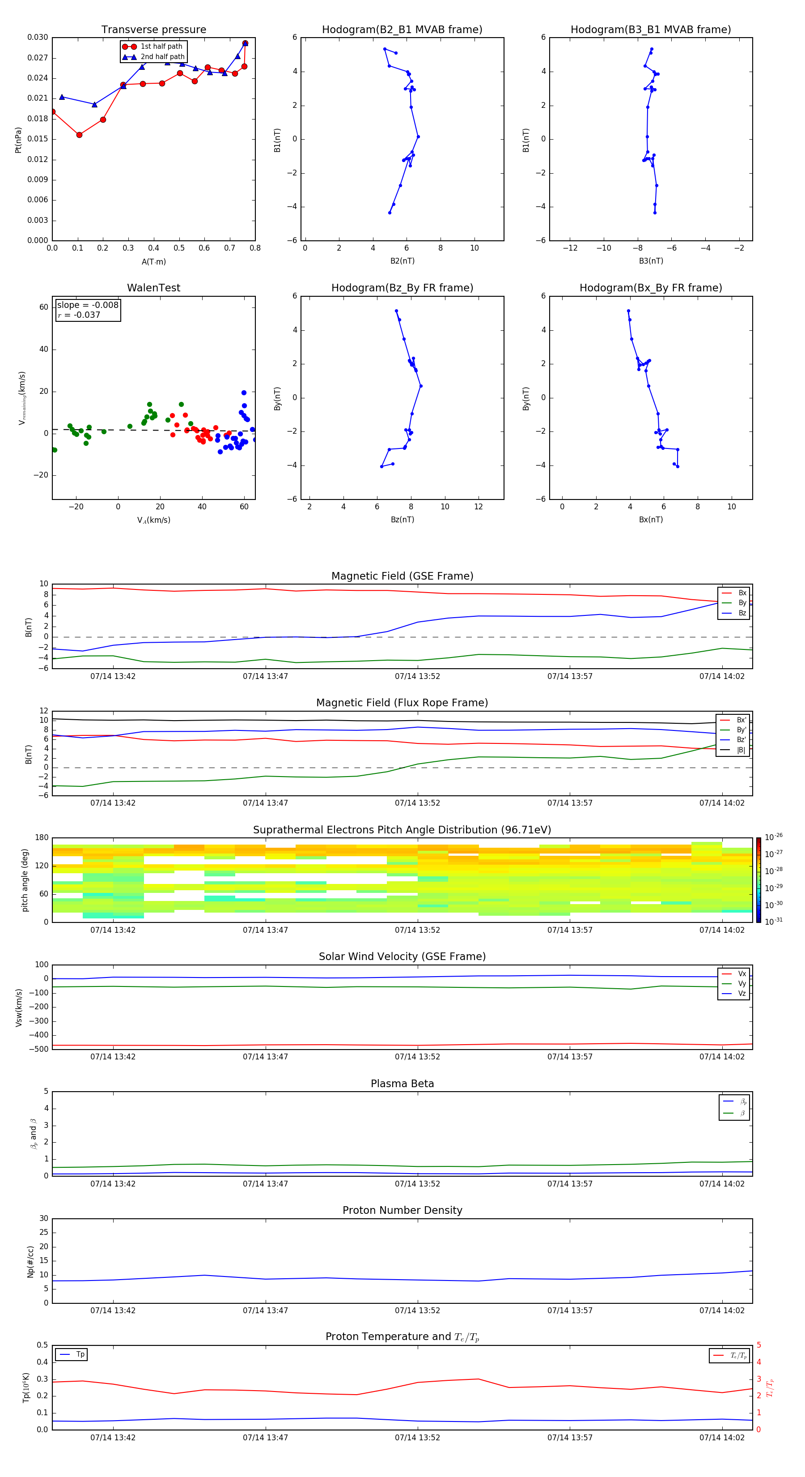Click the 'Tp' legend in temperature plot
The image size is (805, 1477).
coord(72,1354)
